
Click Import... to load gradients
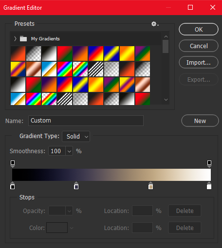pyautogui.click(x=199, y=62)
